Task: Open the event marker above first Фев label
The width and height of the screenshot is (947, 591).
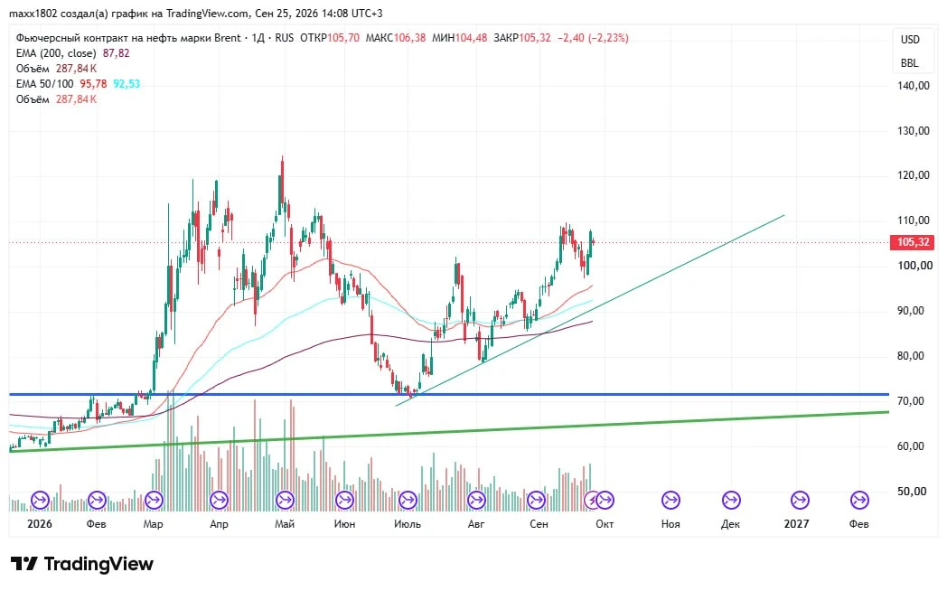Action: point(97,501)
